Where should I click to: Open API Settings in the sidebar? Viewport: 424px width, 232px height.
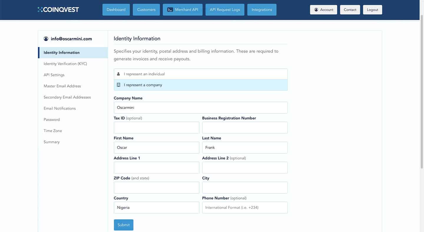click(x=54, y=75)
